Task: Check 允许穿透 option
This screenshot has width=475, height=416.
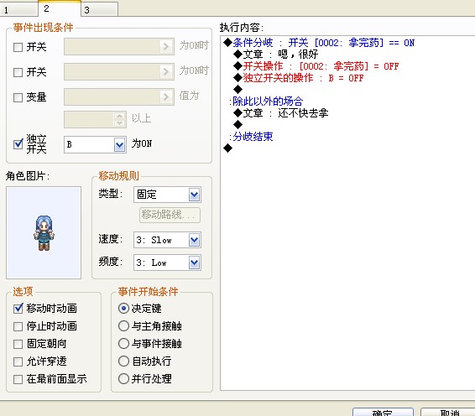Action: click(18, 361)
